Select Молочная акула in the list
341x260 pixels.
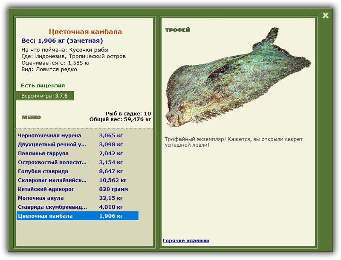tap(78, 198)
